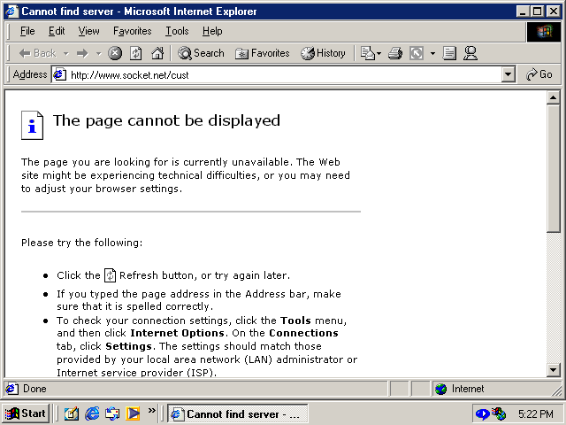Click the Discuss toolbar icon
Screen dimensions: 566x425
[x=449, y=53]
